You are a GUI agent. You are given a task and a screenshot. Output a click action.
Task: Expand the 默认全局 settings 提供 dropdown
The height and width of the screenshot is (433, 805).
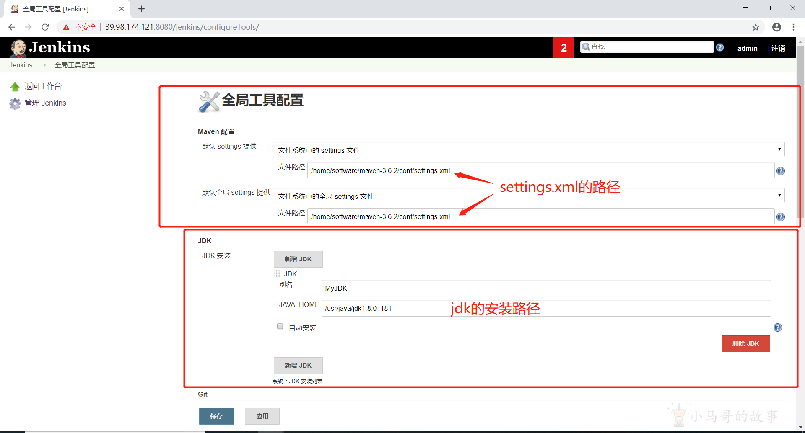click(x=529, y=196)
